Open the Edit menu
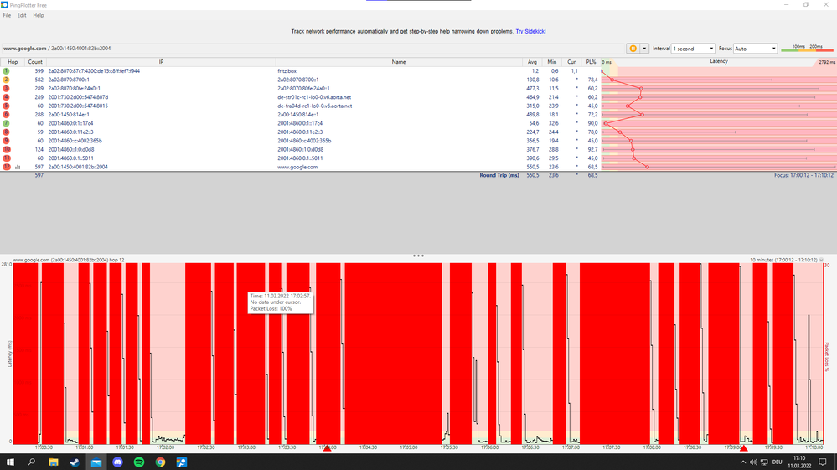 point(21,15)
